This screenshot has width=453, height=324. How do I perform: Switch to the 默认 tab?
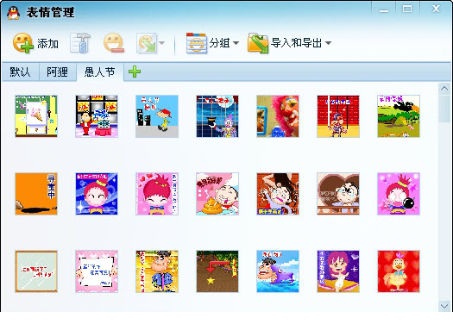(x=20, y=72)
